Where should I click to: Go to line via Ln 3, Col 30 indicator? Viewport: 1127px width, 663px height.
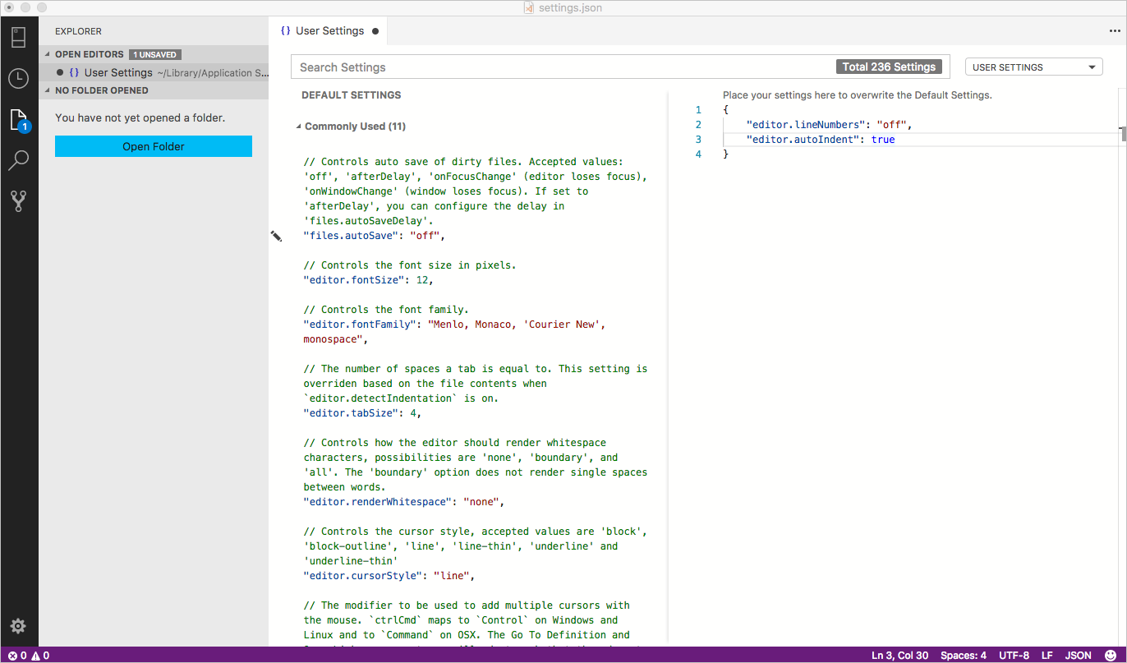(x=899, y=655)
